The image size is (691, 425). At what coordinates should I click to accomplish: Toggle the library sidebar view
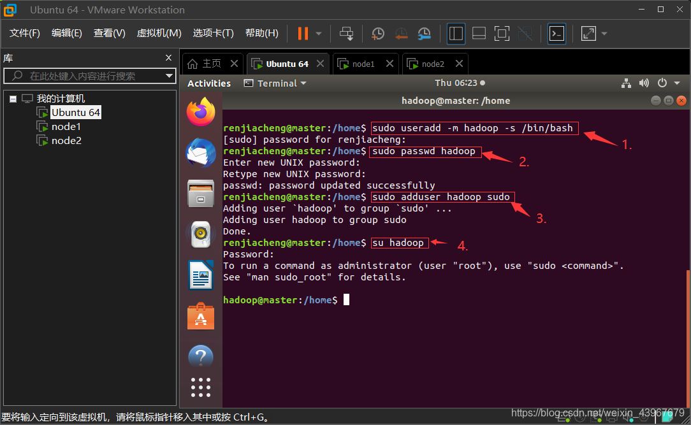(456, 33)
